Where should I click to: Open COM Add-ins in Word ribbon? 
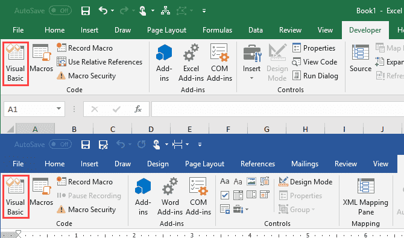(198, 197)
